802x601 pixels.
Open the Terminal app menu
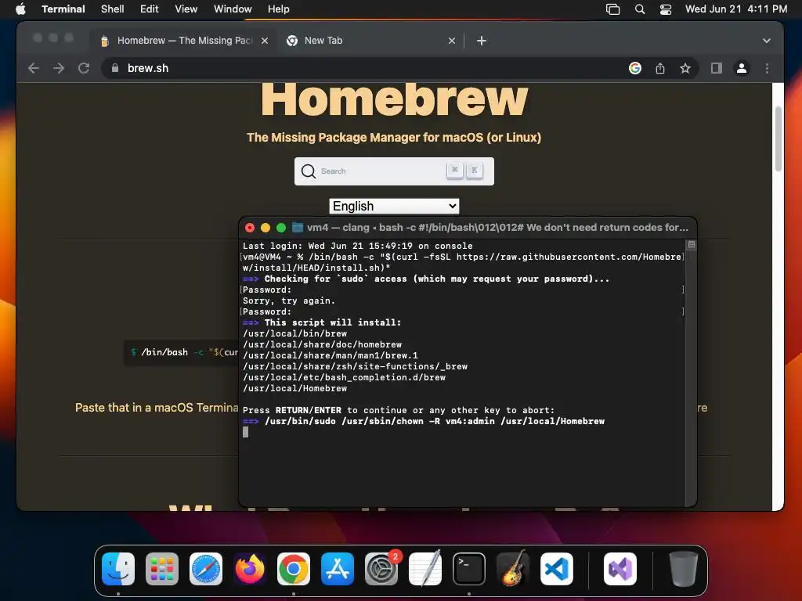[63, 9]
